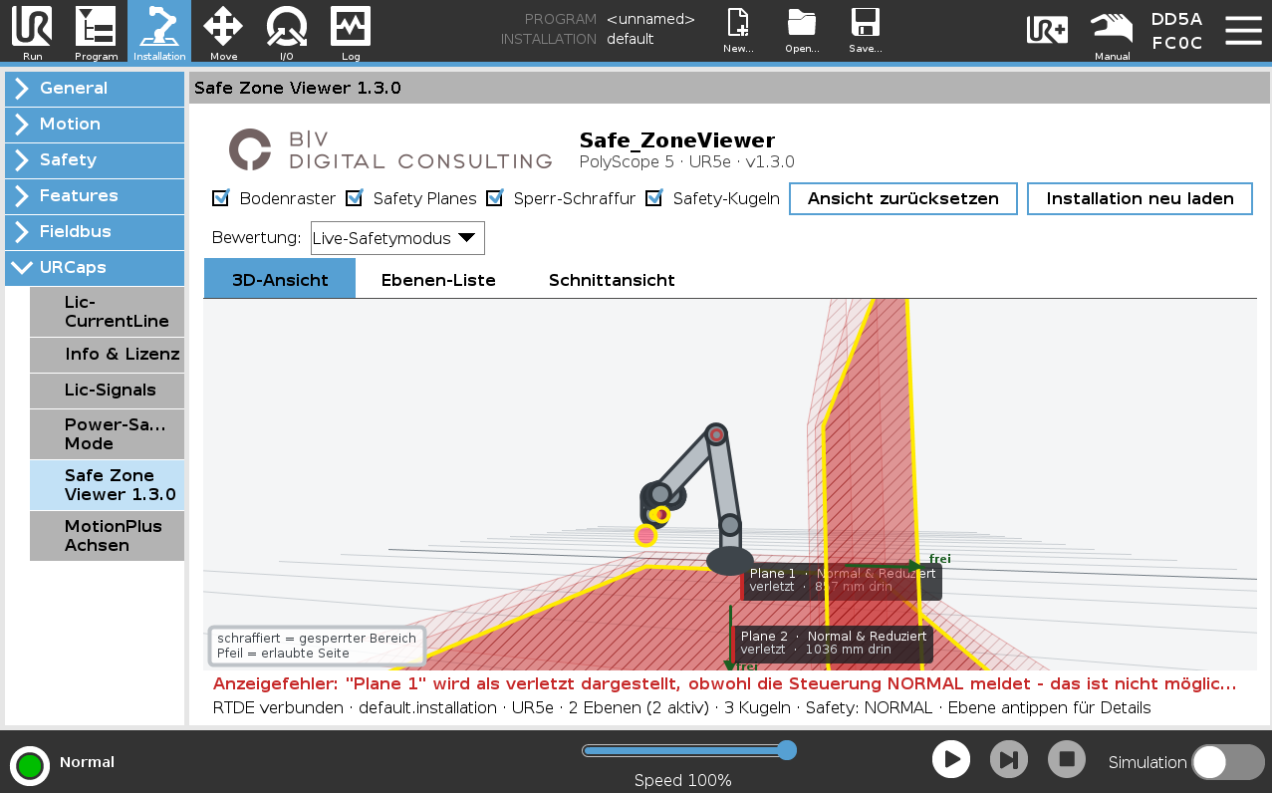Click the DD5A FC0C checksum
The image size is (1272, 793).
pos(1177,31)
